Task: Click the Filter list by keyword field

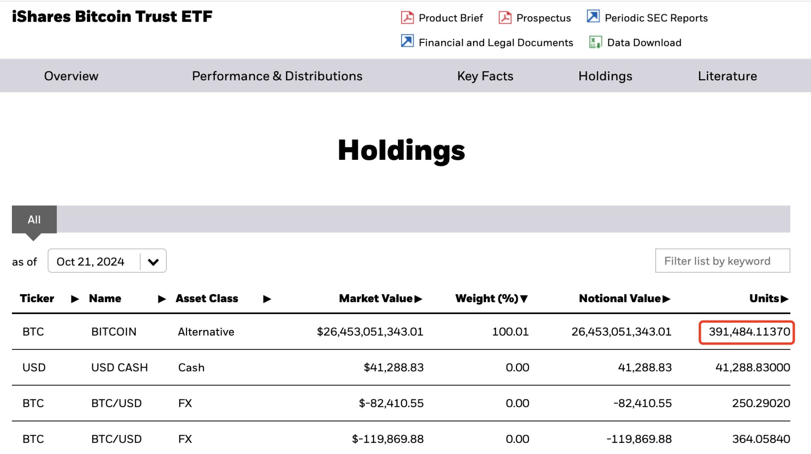Action: pos(722,261)
